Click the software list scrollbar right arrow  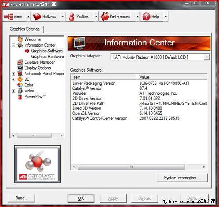pos(204,167)
